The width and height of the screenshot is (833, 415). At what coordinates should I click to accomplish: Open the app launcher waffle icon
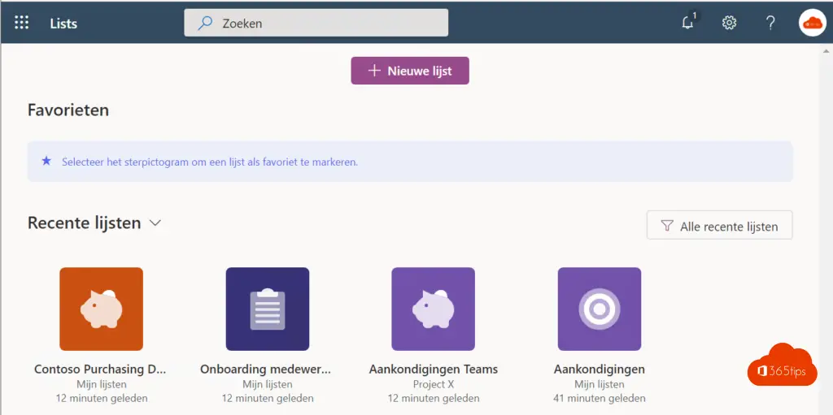pos(21,23)
